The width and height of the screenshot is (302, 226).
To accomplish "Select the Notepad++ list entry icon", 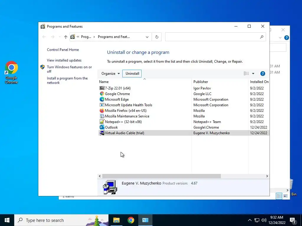I will click(102, 122).
